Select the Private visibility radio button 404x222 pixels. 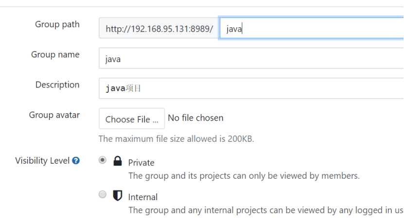click(102, 160)
